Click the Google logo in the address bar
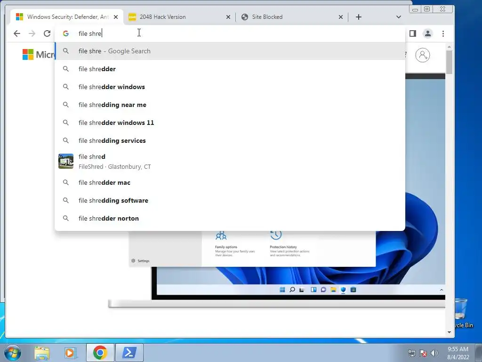Image resolution: width=482 pixels, height=362 pixels. pyautogui.click(x=66, y=33)
